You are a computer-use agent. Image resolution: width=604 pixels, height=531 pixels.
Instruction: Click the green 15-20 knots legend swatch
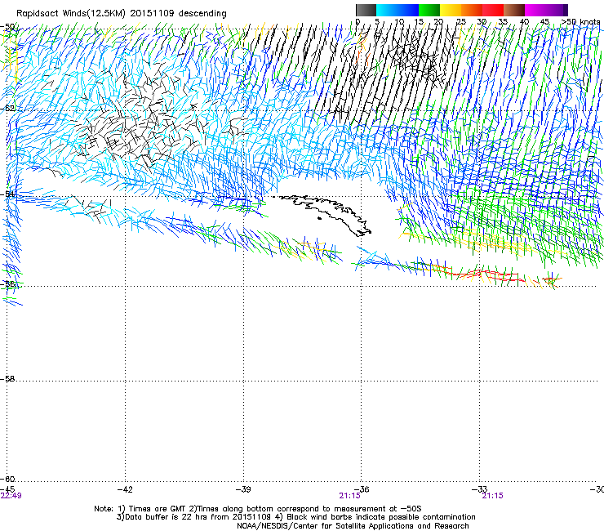(x=429, y=10)
